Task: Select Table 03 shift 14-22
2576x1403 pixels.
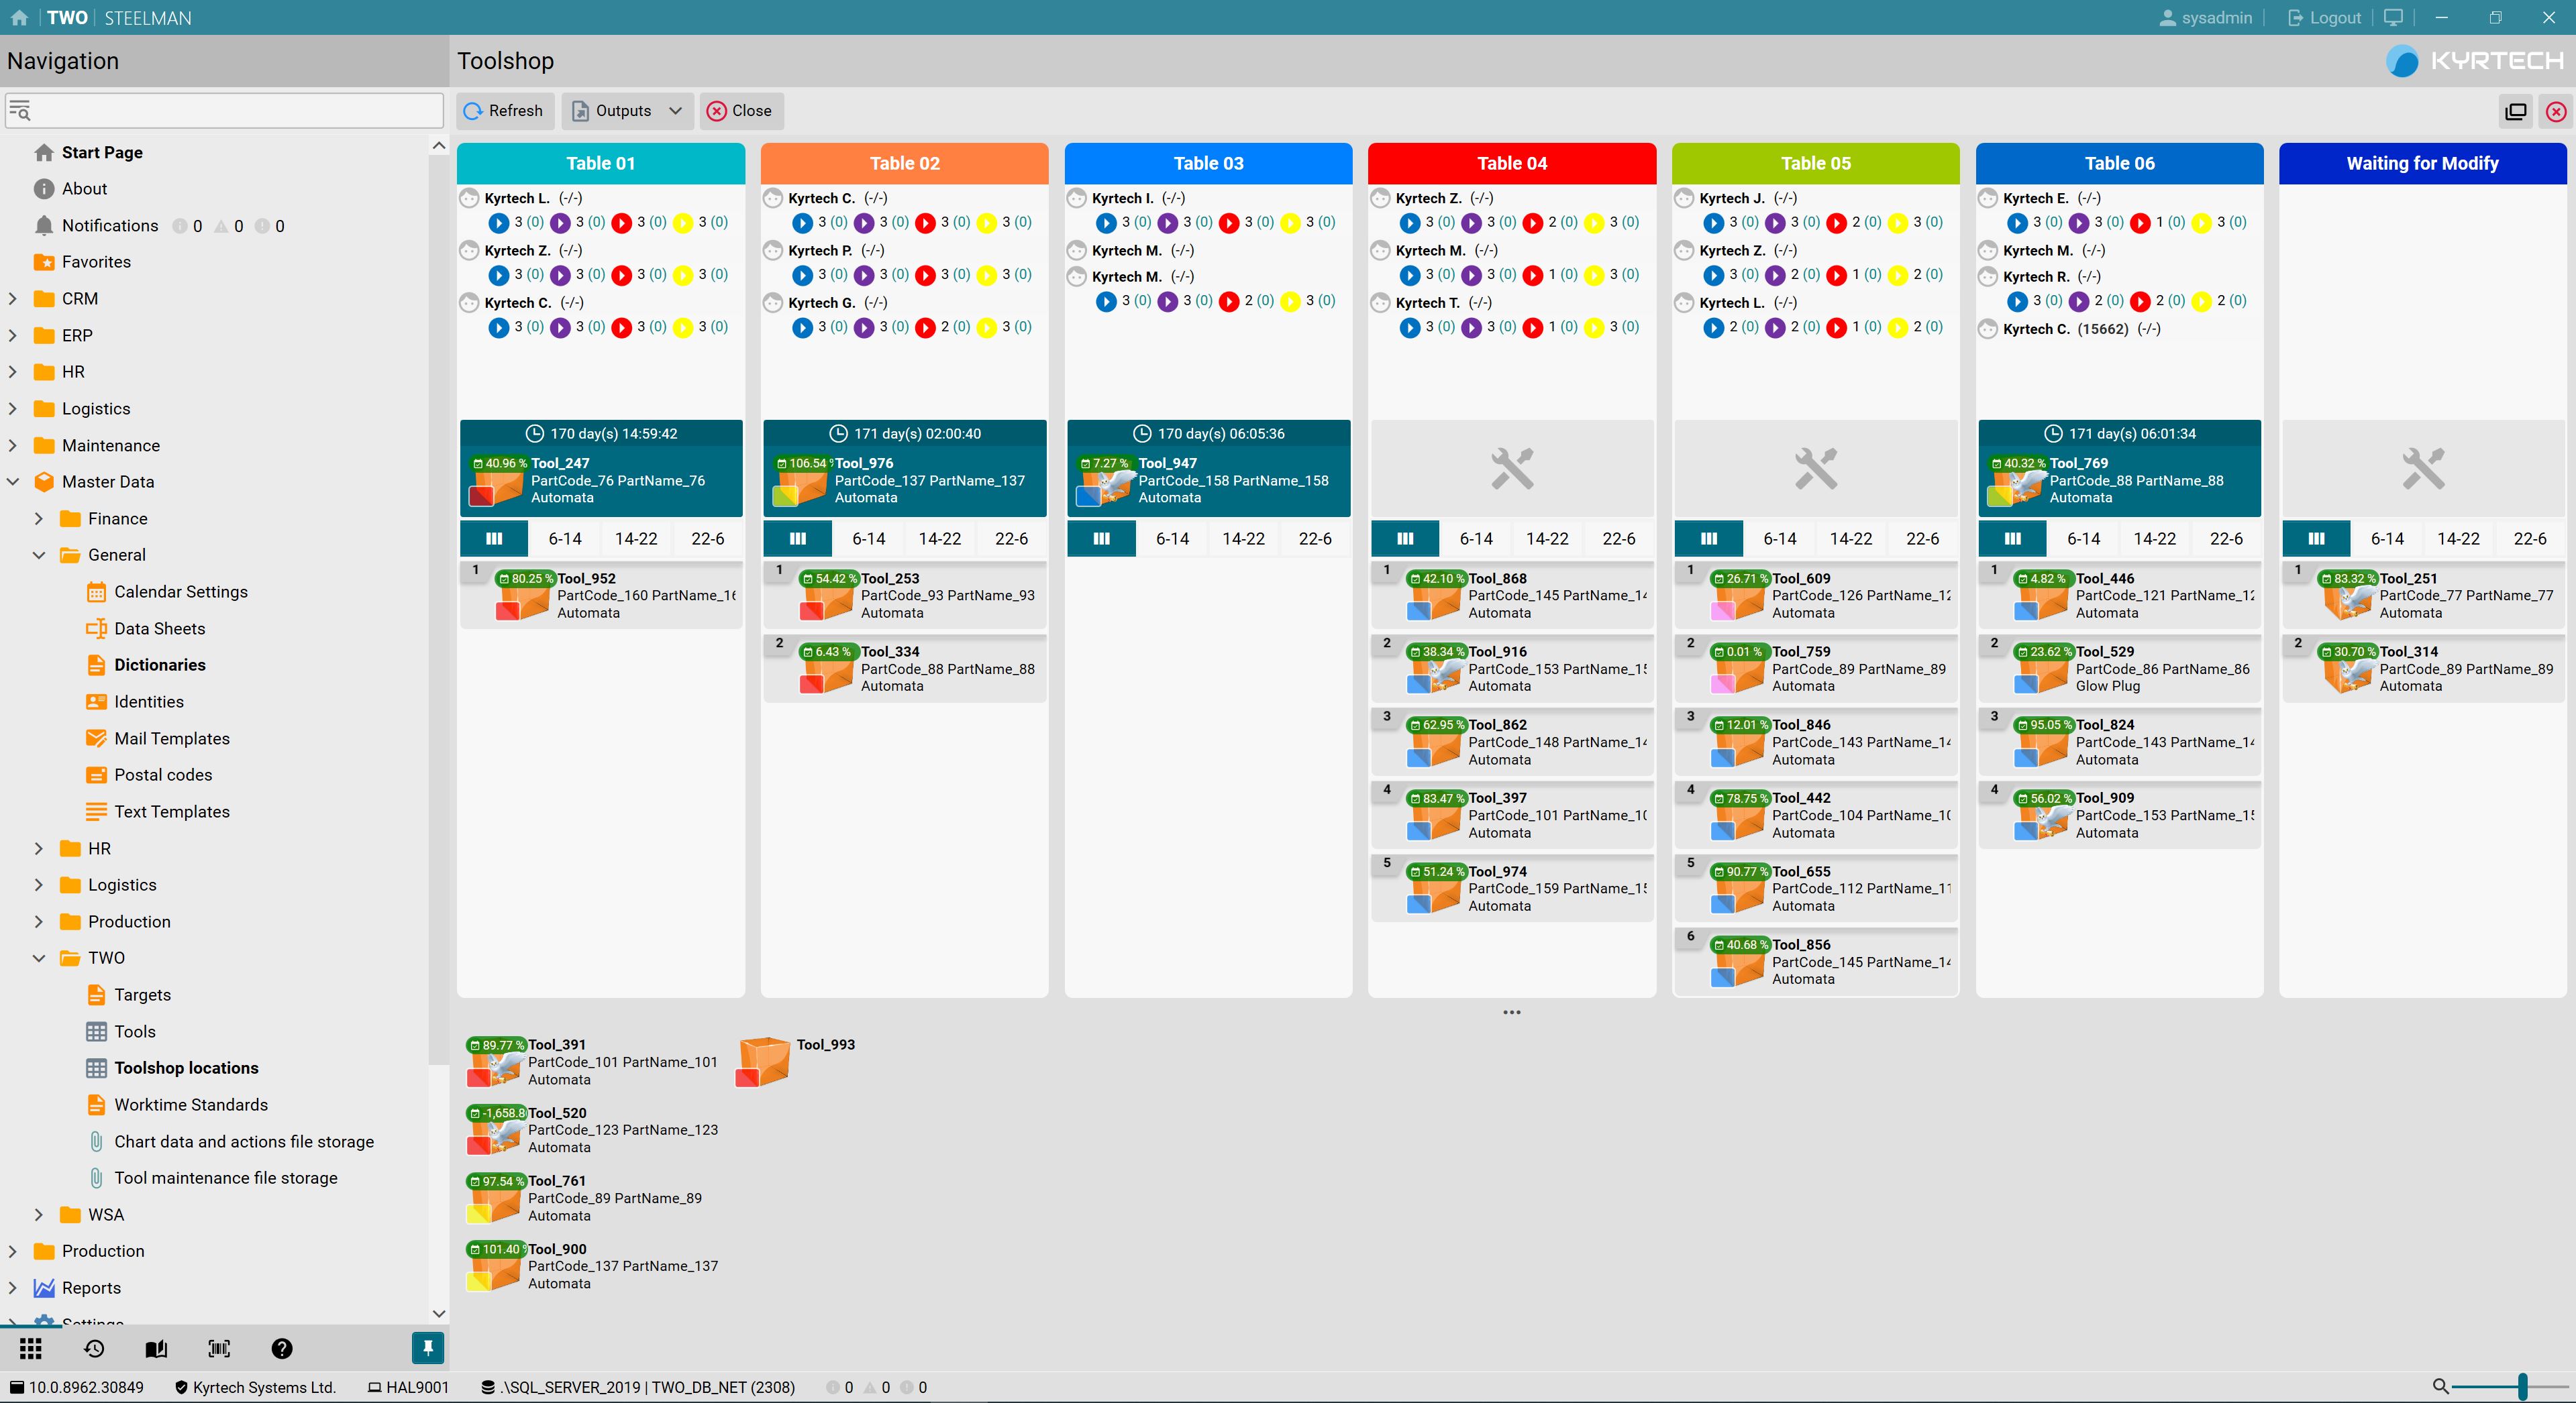Action: tap(1243, 539)
